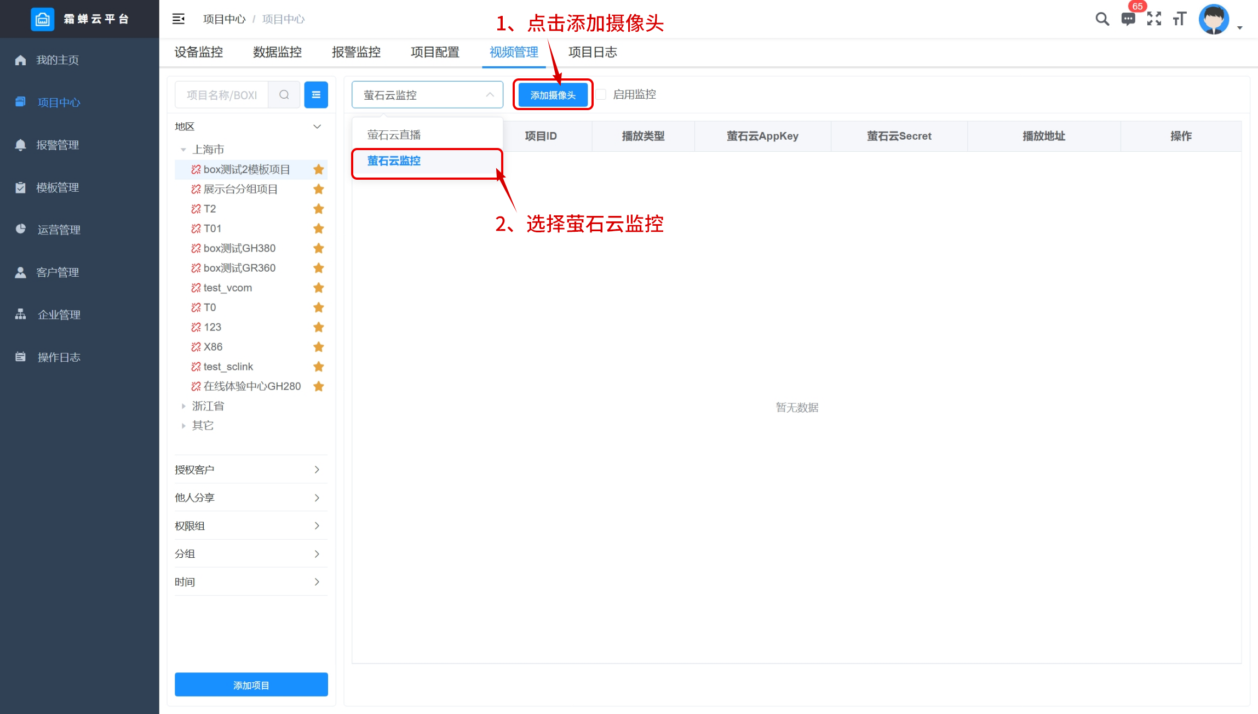1258x714 pixels.
Task: Switch to the 设备监控 tab
Action: [x=199, y=52]
